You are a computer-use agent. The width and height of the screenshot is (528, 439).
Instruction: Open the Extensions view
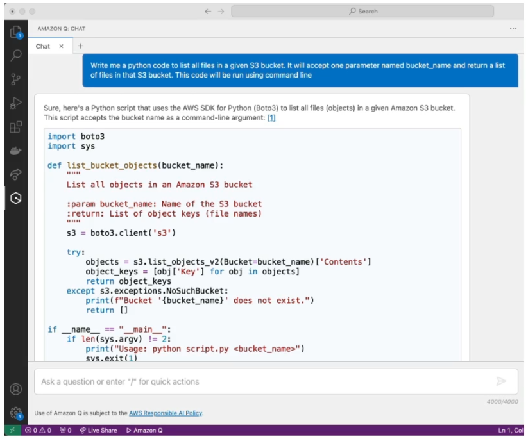point(16,127)
